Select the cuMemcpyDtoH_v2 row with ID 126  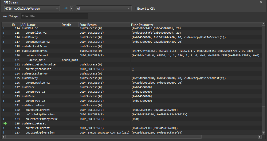[38, 83]
